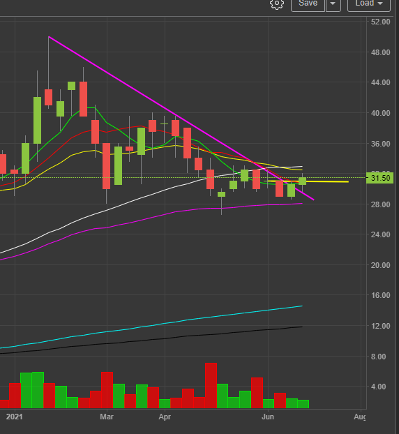Click the Jun date axis label

tap(268, 417)
